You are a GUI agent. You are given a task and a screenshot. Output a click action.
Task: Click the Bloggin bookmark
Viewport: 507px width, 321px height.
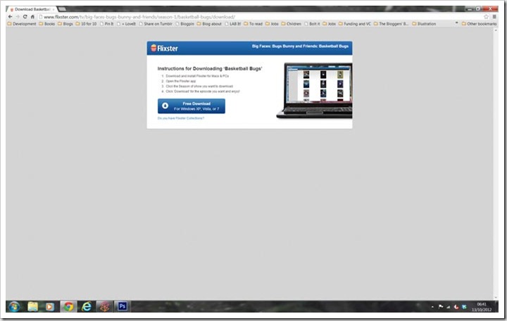[184, 24]
